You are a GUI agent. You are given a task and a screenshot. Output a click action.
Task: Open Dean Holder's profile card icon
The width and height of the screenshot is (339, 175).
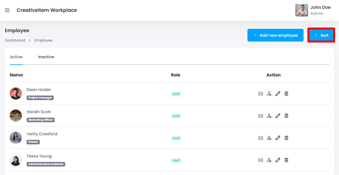point(260,94)
